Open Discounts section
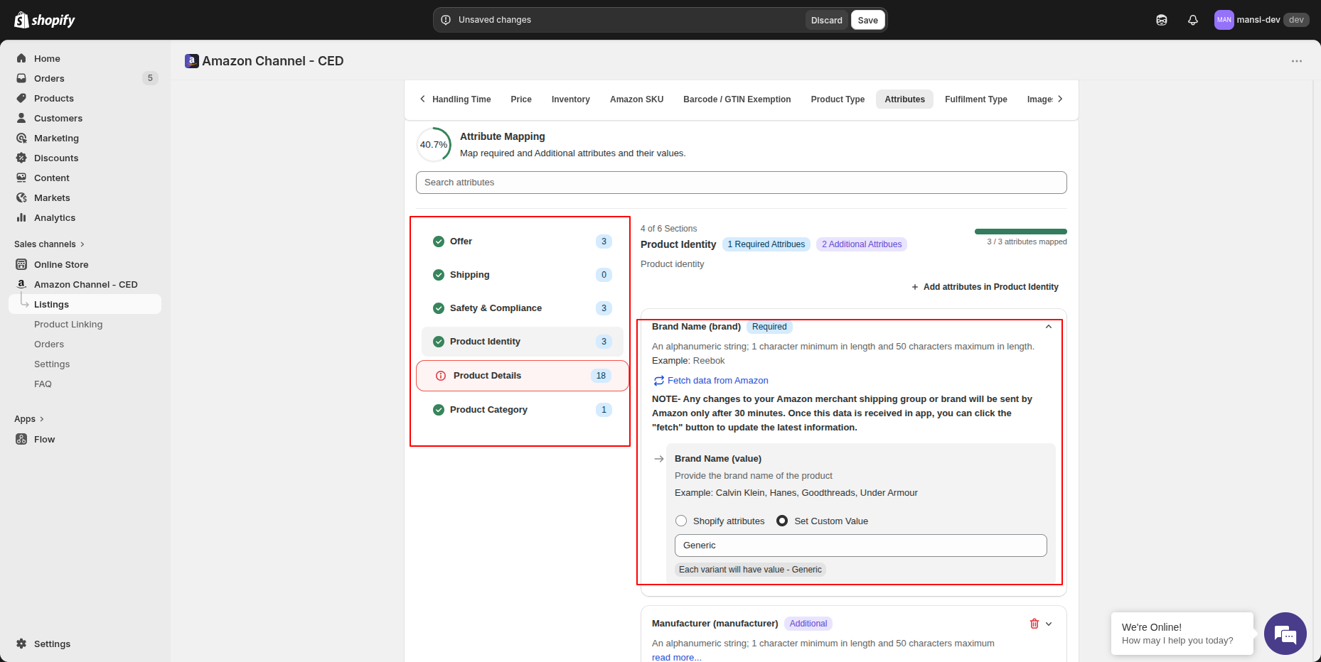Viewport: 1321px width, 662px height. pyautogui.click(x=56, y=158)
